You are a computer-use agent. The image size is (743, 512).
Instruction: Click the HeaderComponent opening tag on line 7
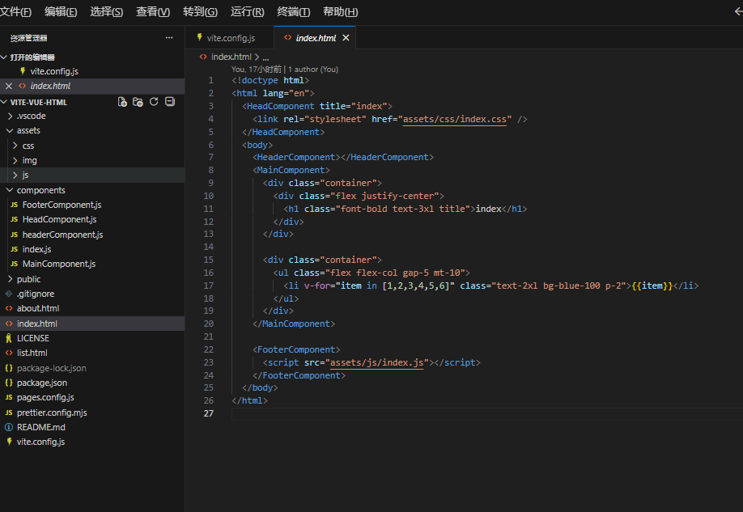[x=296, y=157]
